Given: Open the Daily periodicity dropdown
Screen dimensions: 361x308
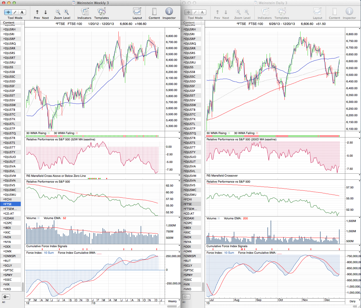Looking at the screenshot, I should [352, 301].
